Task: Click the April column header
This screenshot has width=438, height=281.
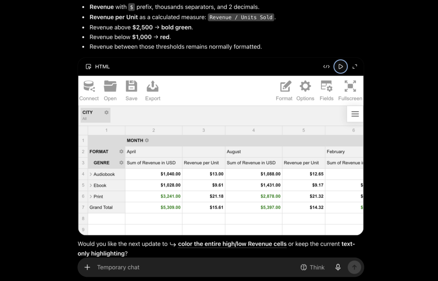Action: (x=154, y=152)
